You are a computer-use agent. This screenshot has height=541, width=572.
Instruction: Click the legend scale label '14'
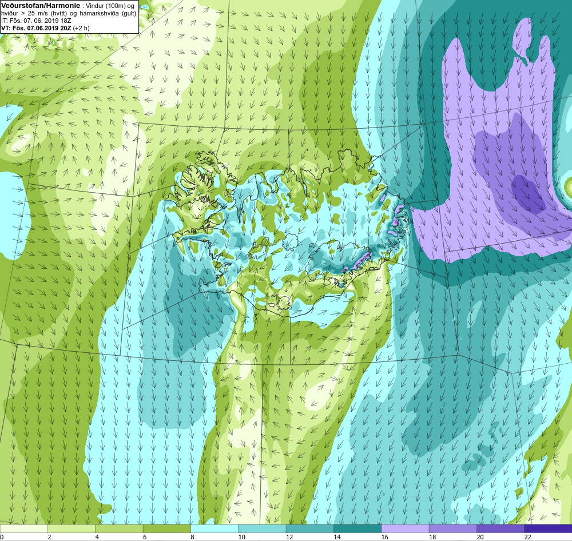pyautogui.click(x=337, y=537)
